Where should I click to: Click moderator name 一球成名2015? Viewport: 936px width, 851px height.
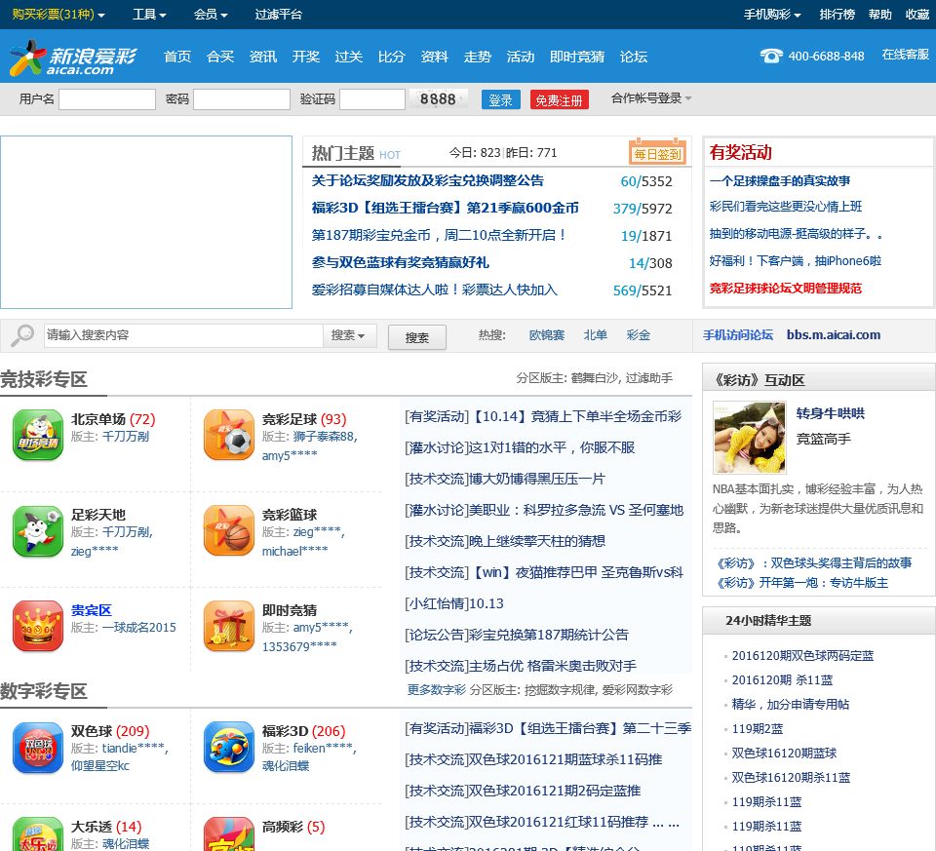click(139, 627)
